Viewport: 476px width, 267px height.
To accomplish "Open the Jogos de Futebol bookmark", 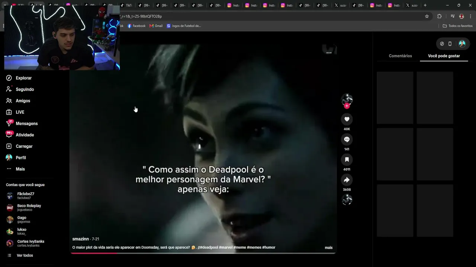I will tap(184, 26).
